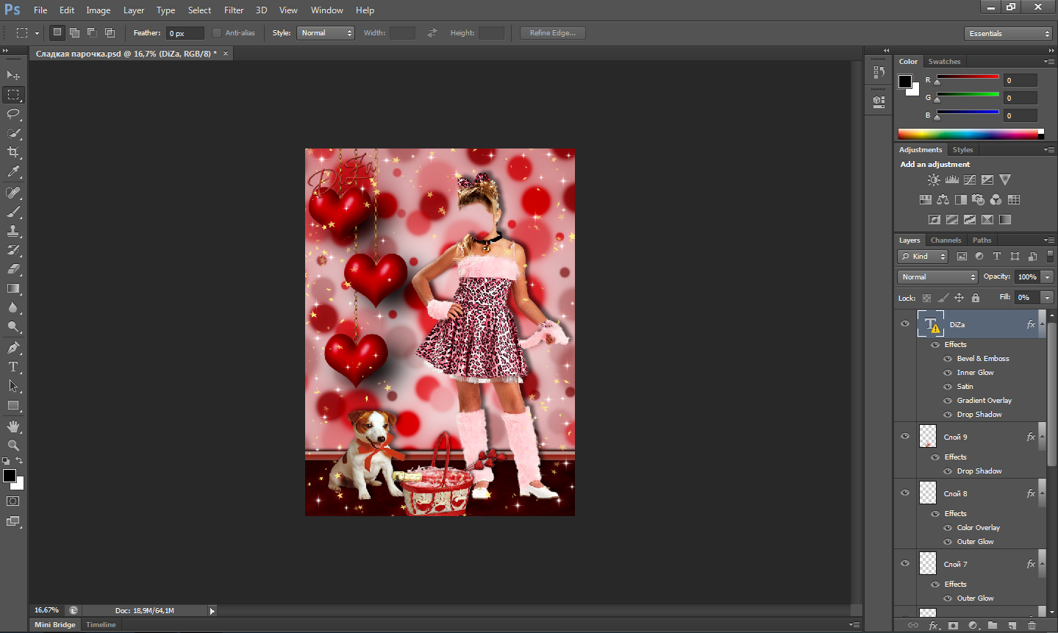1058x633 pixels.
Task: Open the marquee Style dropdown
Action: point(325,33)
